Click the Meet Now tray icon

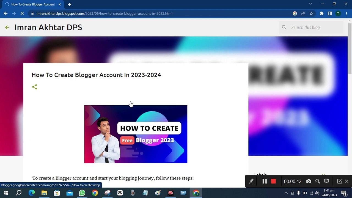(x=292, y=193)
